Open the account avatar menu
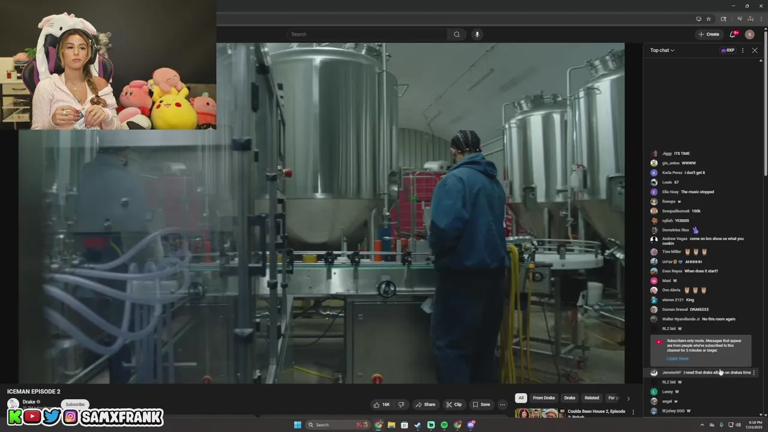Viewport: 768px width, 432px height. (x=749, y=34)
